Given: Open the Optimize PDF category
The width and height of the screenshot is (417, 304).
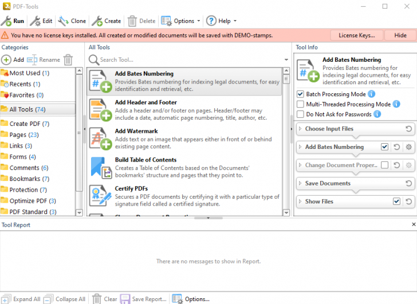Looking at the screenshot, I should pyautogui.click(x=38, y=201).
